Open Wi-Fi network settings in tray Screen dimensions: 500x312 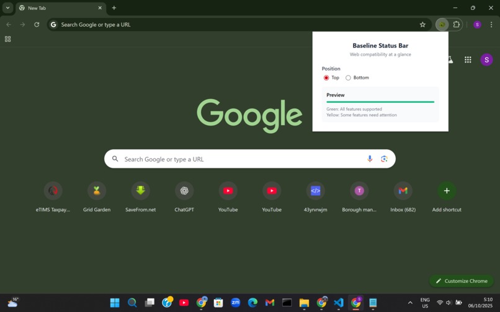pos(440,303)
